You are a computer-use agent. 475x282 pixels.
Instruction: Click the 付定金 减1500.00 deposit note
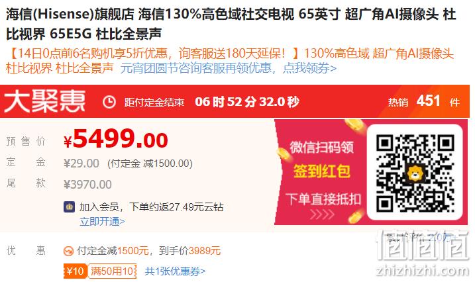point(150,164)
